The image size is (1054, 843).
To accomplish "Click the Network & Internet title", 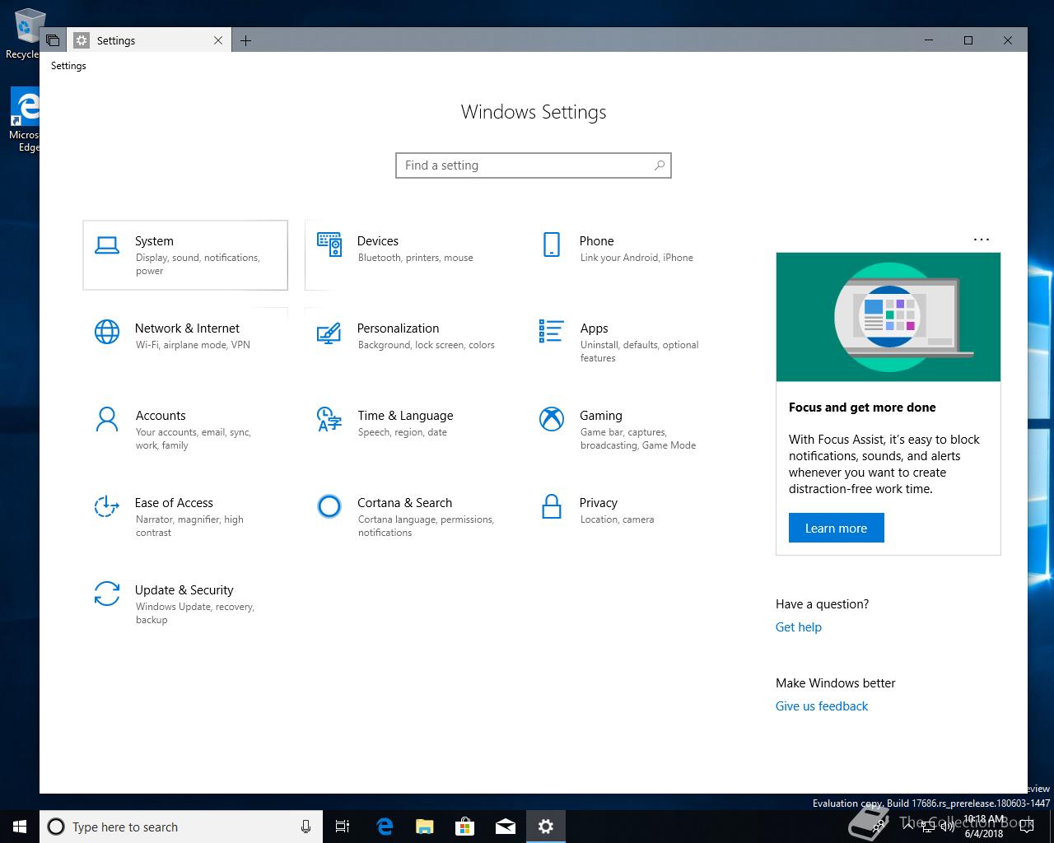I will 188,328.
